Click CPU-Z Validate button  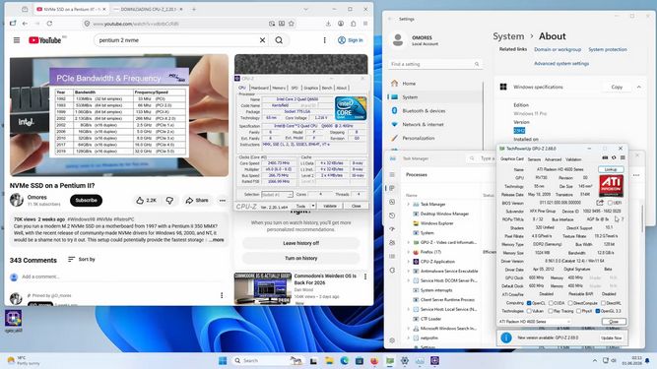click(330, 207)
